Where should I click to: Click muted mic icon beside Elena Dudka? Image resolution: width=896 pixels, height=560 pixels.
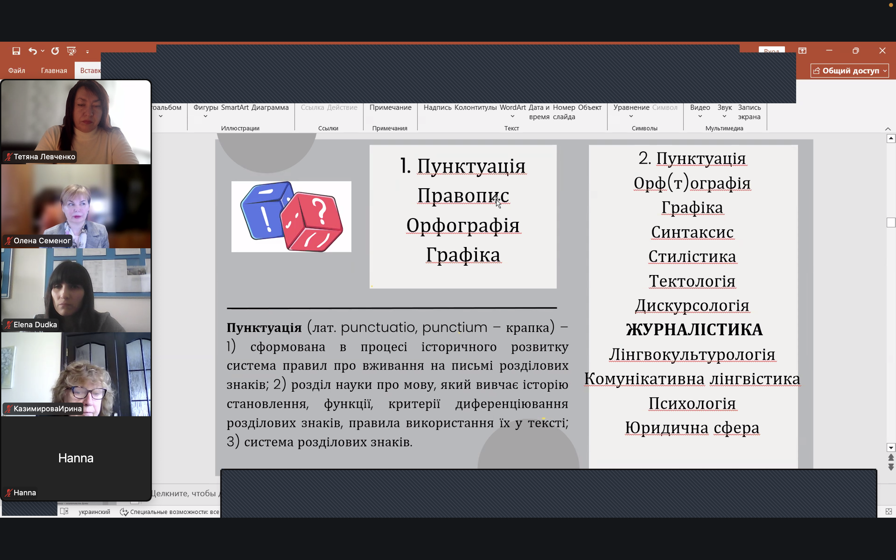click(x=8, y=325)
